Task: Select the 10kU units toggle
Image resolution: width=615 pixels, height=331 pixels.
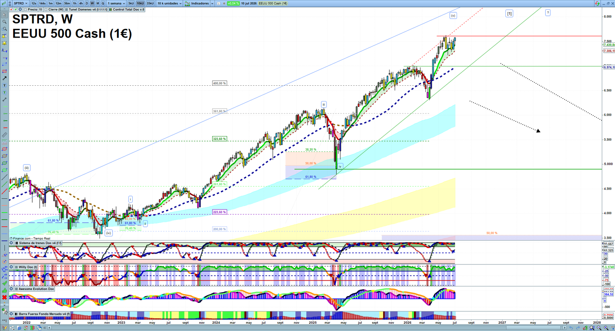Action: [140, 3]
